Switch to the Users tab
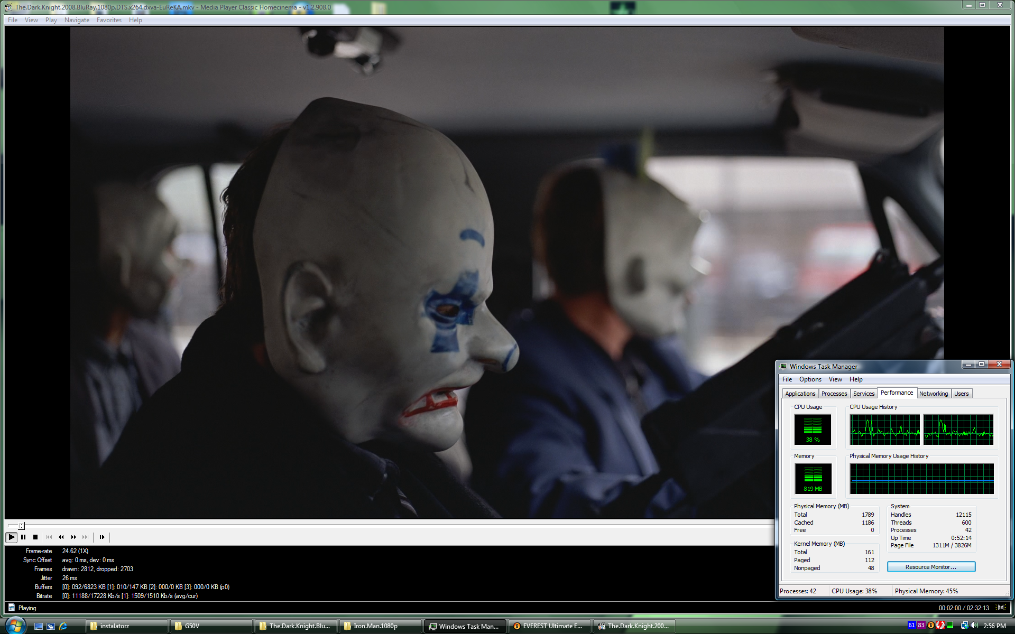 (962, 394)
